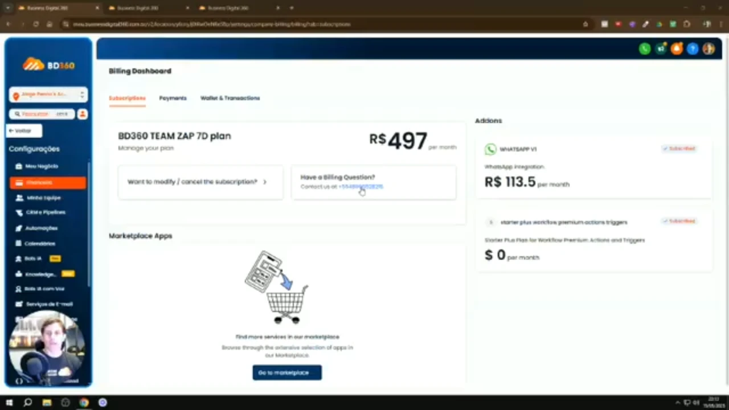The image size is (729, 410).
Task: Click the Minha Equipe people icon
Action: point(19,198)
